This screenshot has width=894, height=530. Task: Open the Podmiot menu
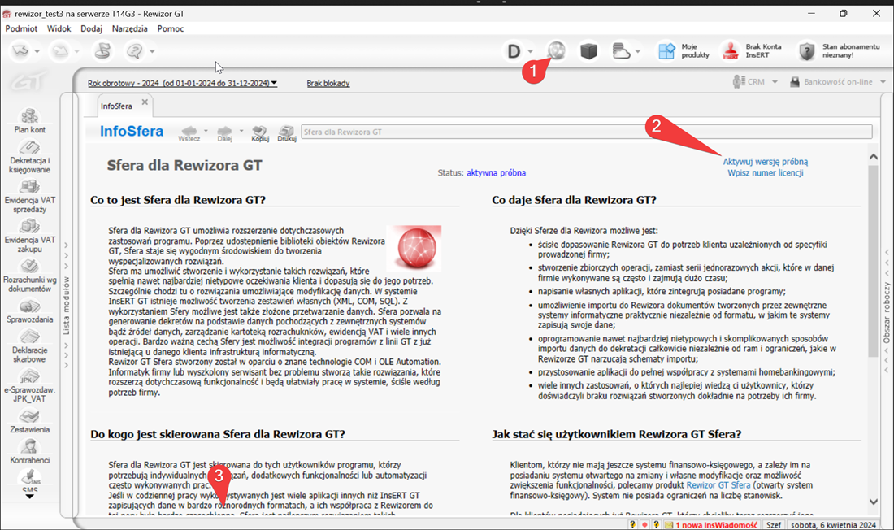pos(22,28)
